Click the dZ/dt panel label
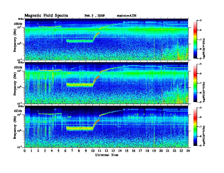The image size is (224, 173). click(18, 111)
